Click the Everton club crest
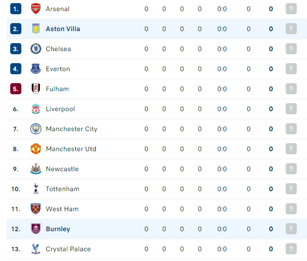The height and width of the screenshot is (261, 307). 36,68
